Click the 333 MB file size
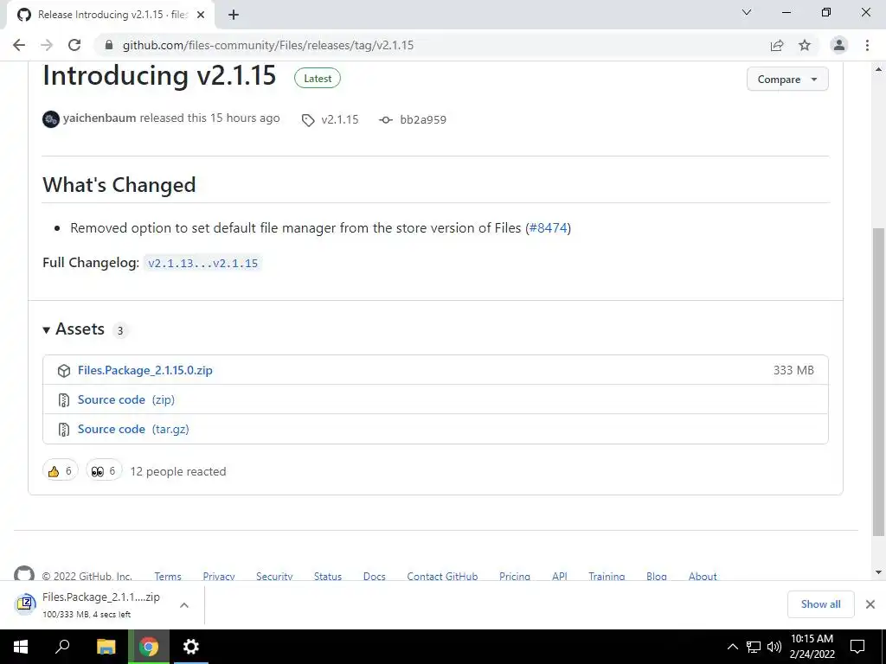The height and width of the screenshot is (664, 886). (793, 370)
